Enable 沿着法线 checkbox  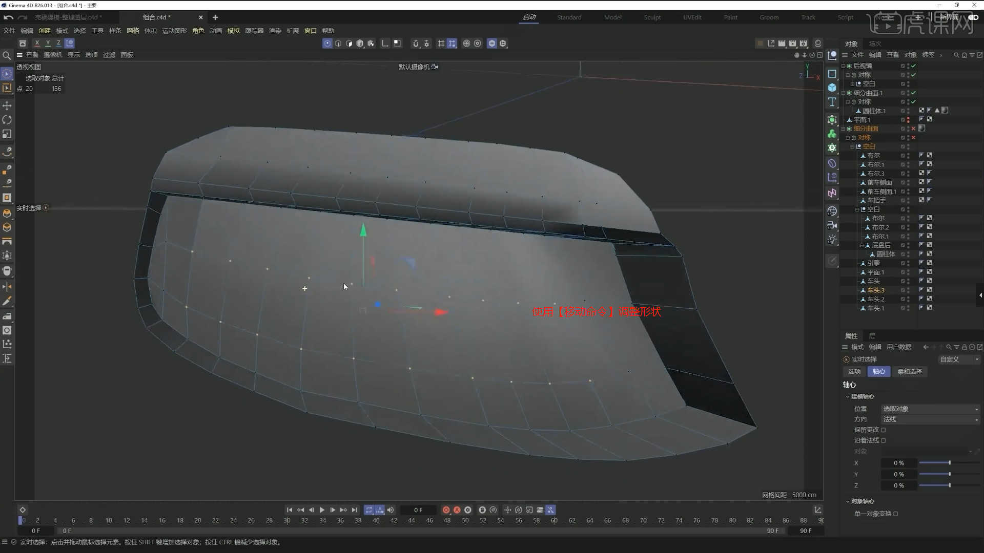point(883,440)
